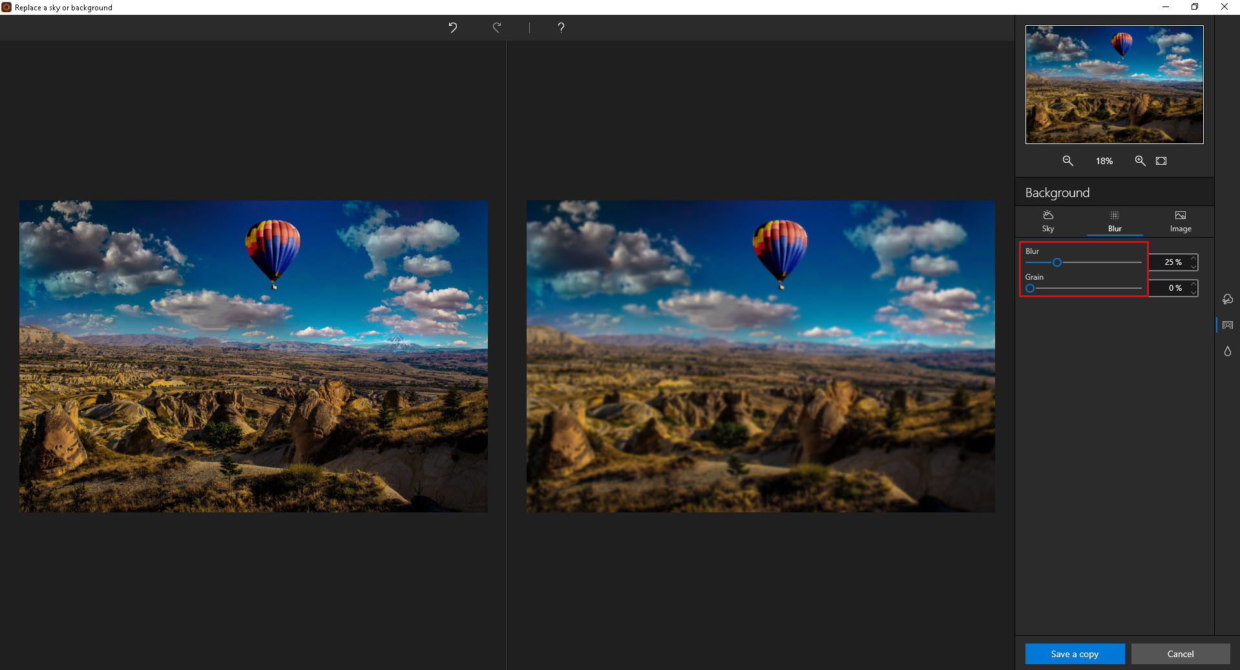Viewport: 1240px width, 670px height.
Task: Click the redo arrow icon
Action: point(496,27)
